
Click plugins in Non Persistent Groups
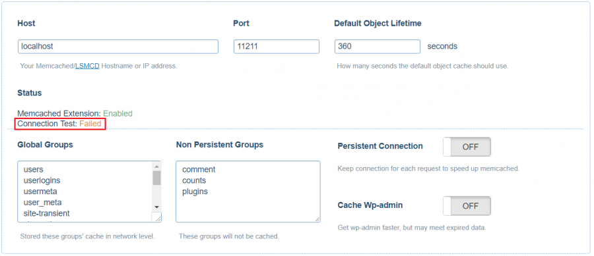click(195, 192)
